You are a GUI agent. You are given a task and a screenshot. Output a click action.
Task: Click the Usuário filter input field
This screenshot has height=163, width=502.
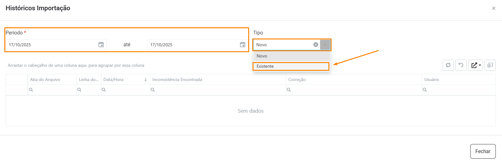(x=460, y=90)
